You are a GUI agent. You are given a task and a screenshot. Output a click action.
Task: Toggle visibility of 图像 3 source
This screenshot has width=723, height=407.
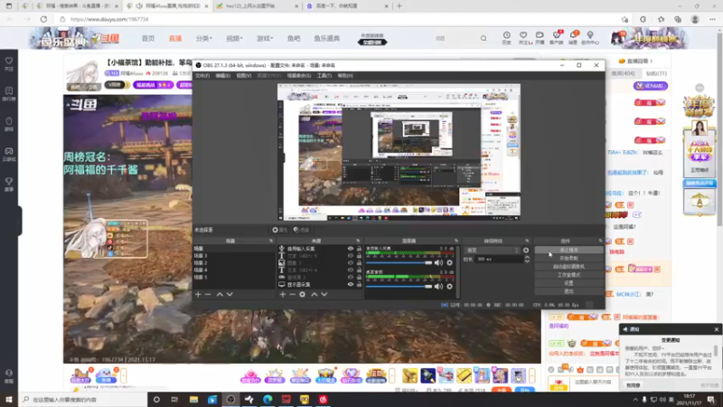pos(351,263)
